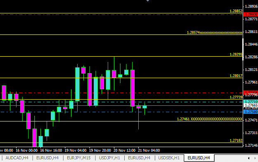This screenshot has height=162, width=258.
Task: Click 1.27311 on the price scale
Action: pyautogui.click(x=251, y=133)
